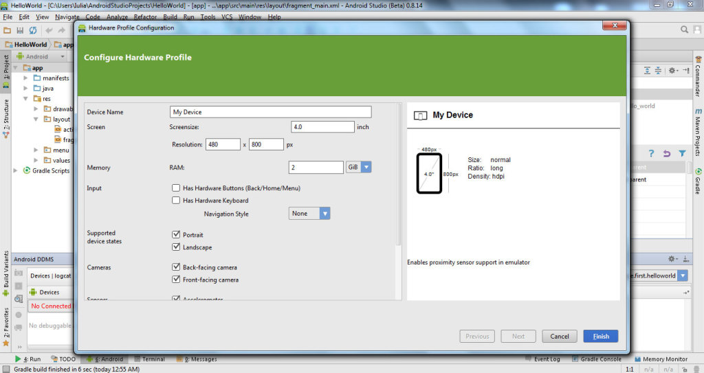The height and width of the screenshot is (373, 704).
Task: Click the device icon beside My Device title
Action: click(420, 116)
